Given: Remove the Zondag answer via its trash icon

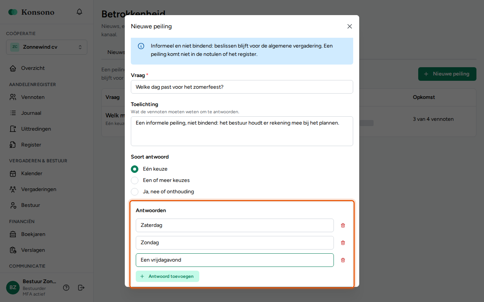Looking at the screenshot, I should pos(343,243).
